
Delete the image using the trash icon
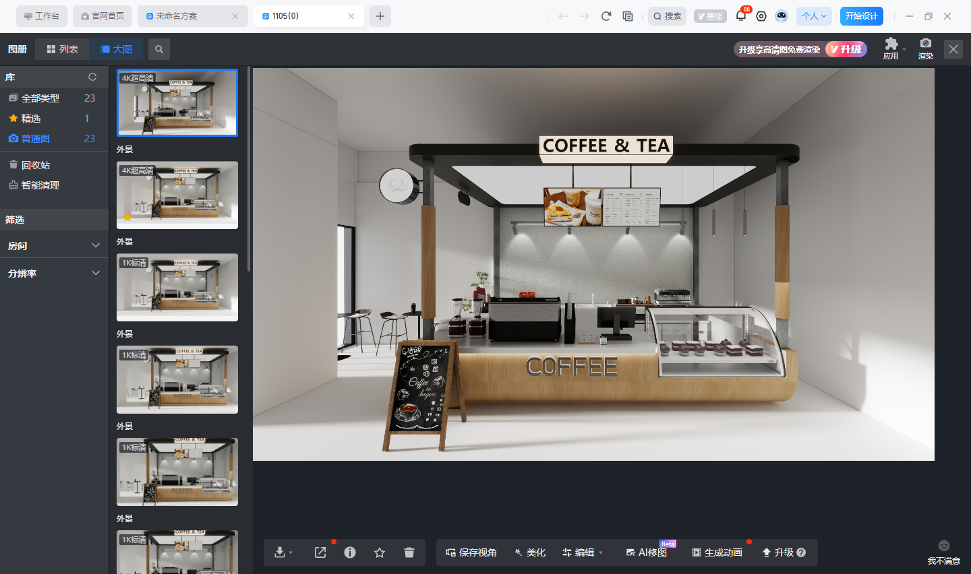(409, 552)
